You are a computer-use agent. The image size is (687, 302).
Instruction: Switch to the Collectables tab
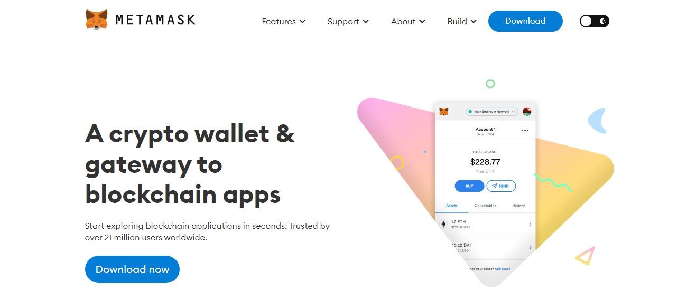click(x=485, y=206)
